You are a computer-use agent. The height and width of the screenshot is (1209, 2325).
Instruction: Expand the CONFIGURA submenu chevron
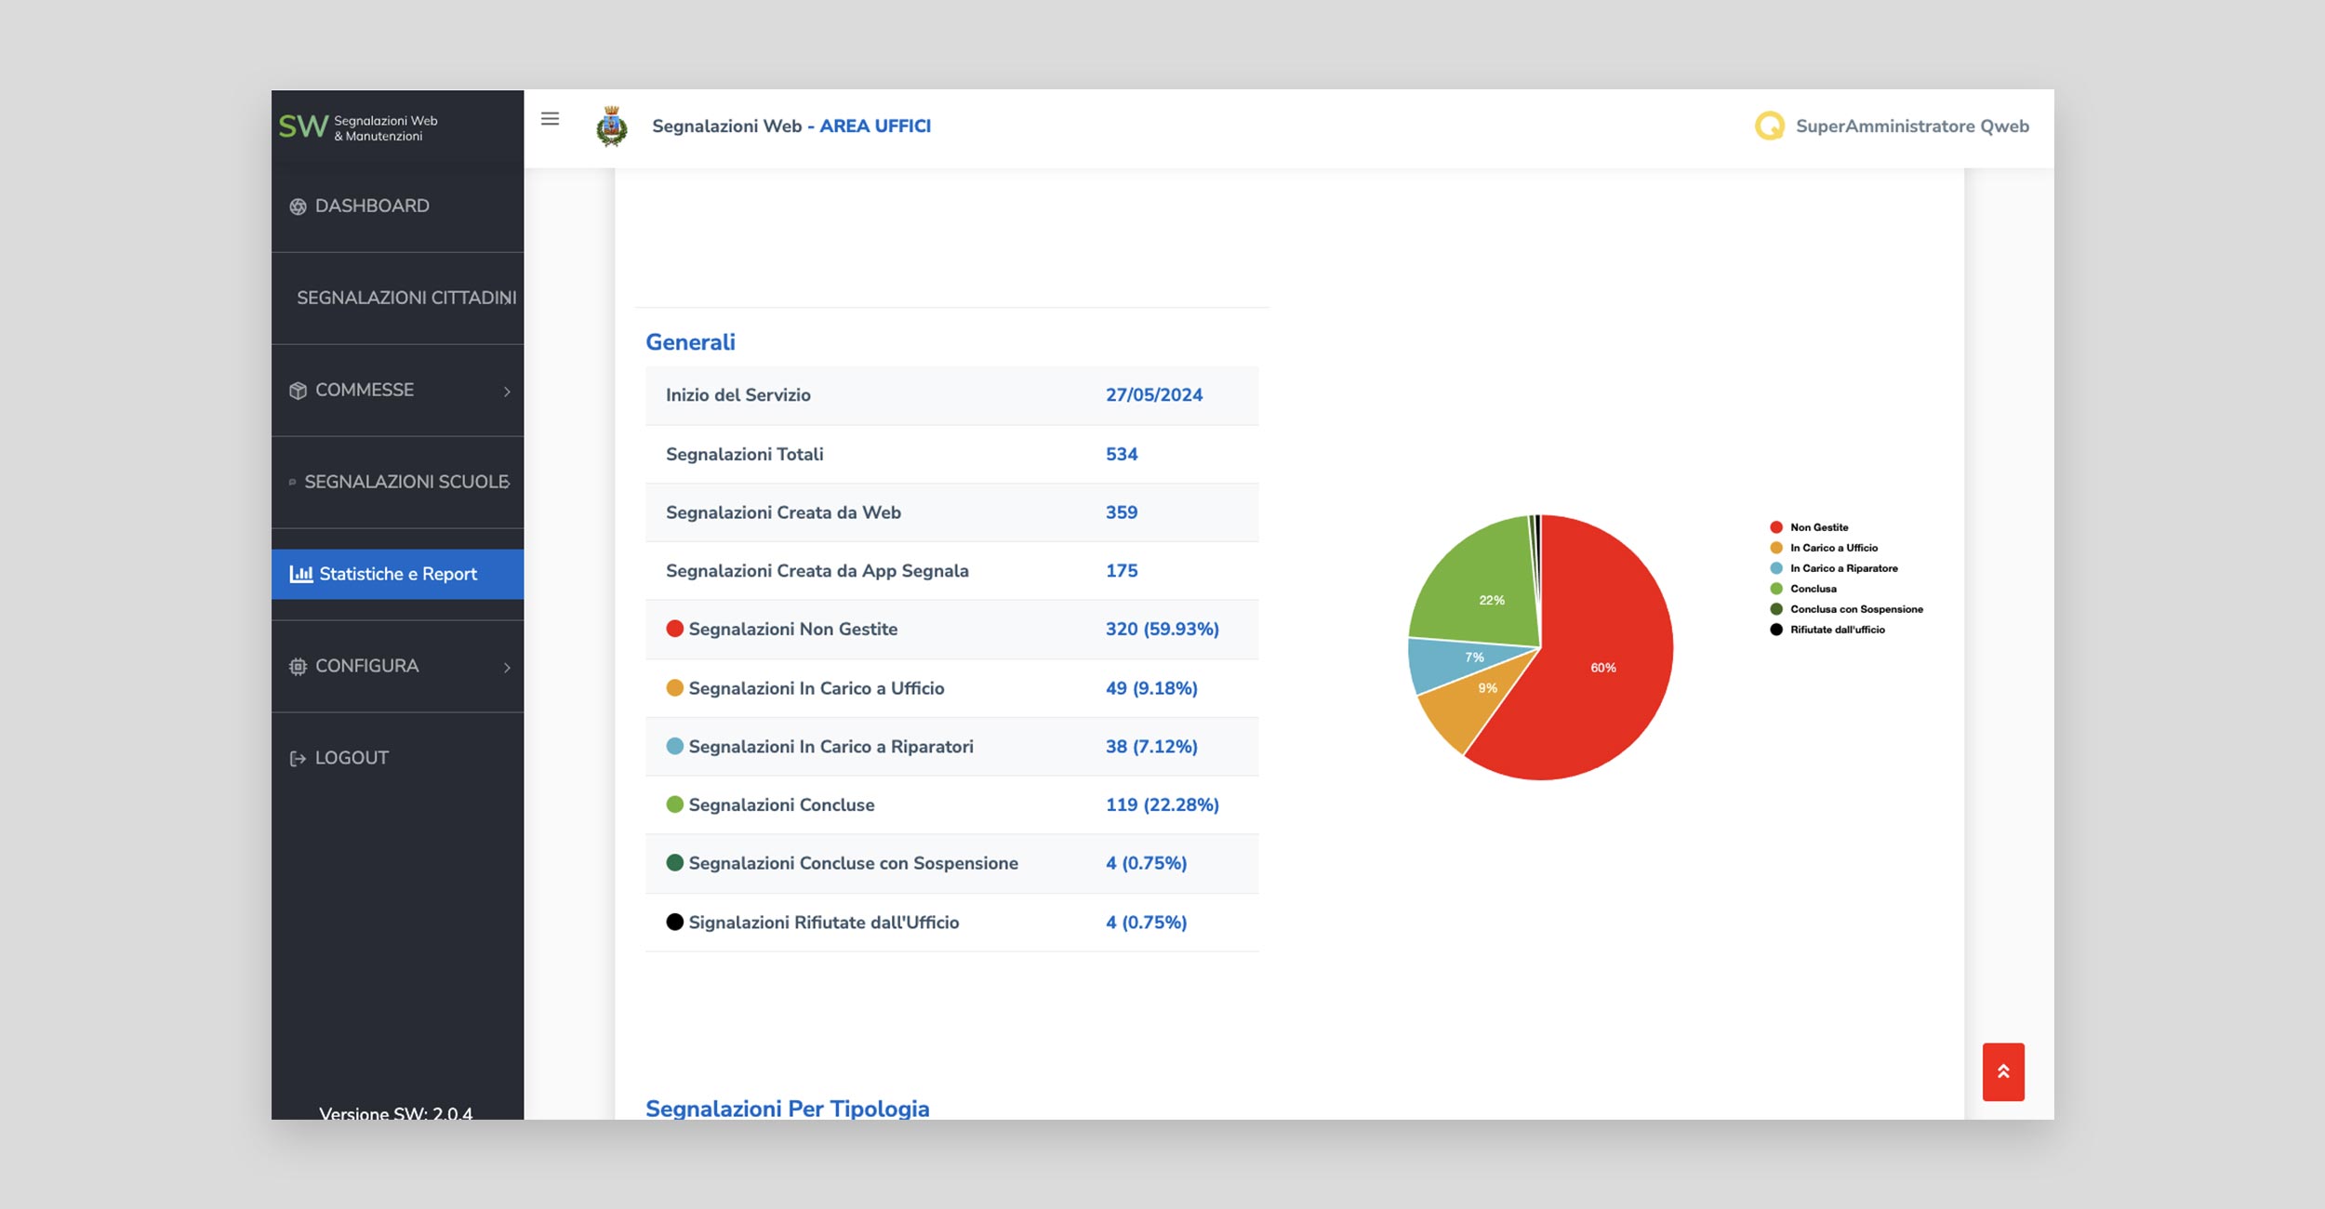(x=507, y=668)
